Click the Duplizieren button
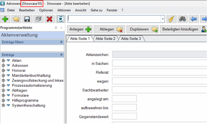Viewport: 207px width, 124px height. (142, 29)
